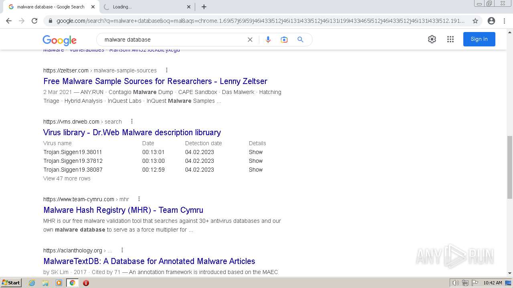Reload the current page
This screenshot has height=288, width=513.
click(x=34, y=21)
